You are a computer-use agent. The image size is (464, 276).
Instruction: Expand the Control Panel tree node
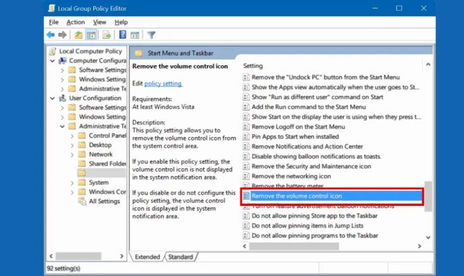click(x=72, y=136)
